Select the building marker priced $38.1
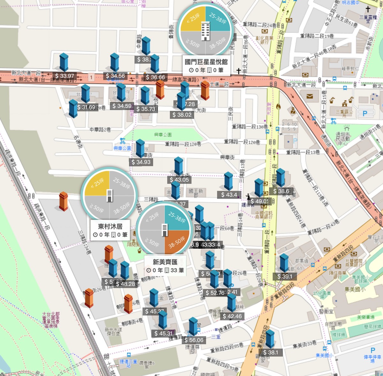This screenshot has width=383, height=376. point(270,339)
